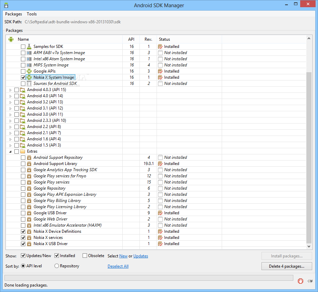Click the Select Updates link

click(140, 256)
